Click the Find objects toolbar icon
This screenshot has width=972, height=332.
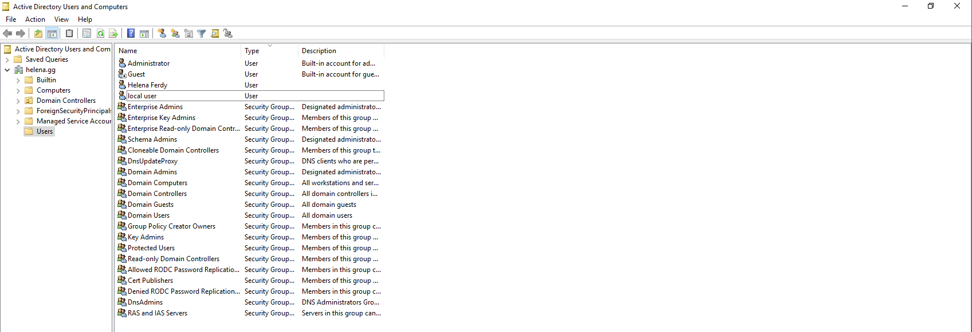point(215,34)
